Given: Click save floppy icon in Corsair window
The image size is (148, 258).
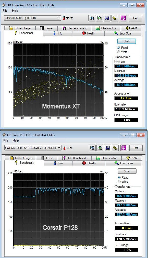Looking at the screenshot, I should [108, 148].
